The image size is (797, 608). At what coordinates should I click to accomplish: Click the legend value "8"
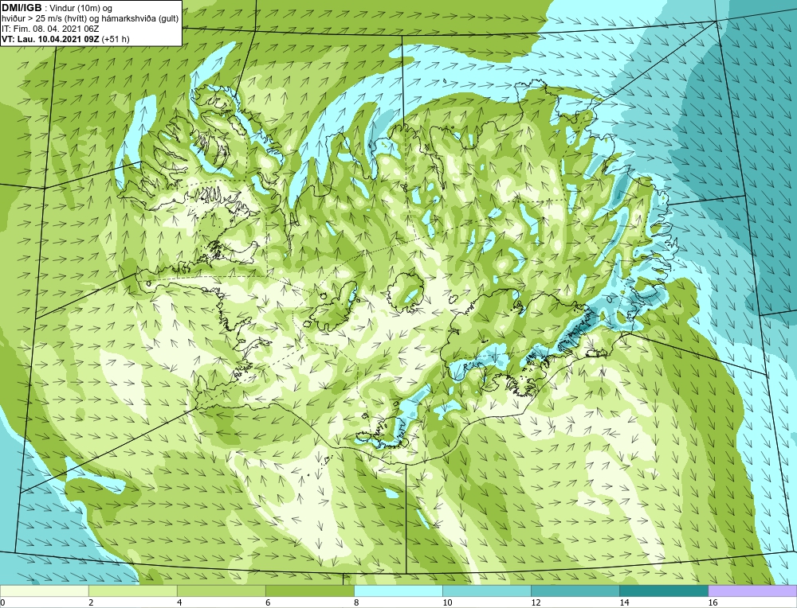click(x=356, y=602)
